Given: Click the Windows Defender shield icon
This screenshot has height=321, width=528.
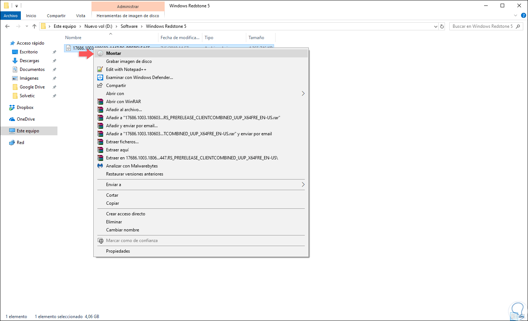Looking at the screenshot, I should (100, 78).
